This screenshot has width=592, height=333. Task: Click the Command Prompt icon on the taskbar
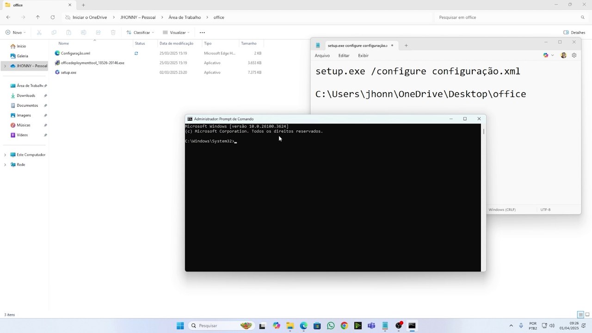click(412, 326)
